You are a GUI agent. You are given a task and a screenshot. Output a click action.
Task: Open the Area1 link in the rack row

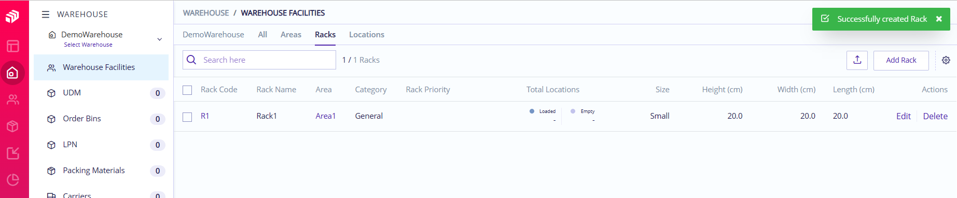coord(325,116)
